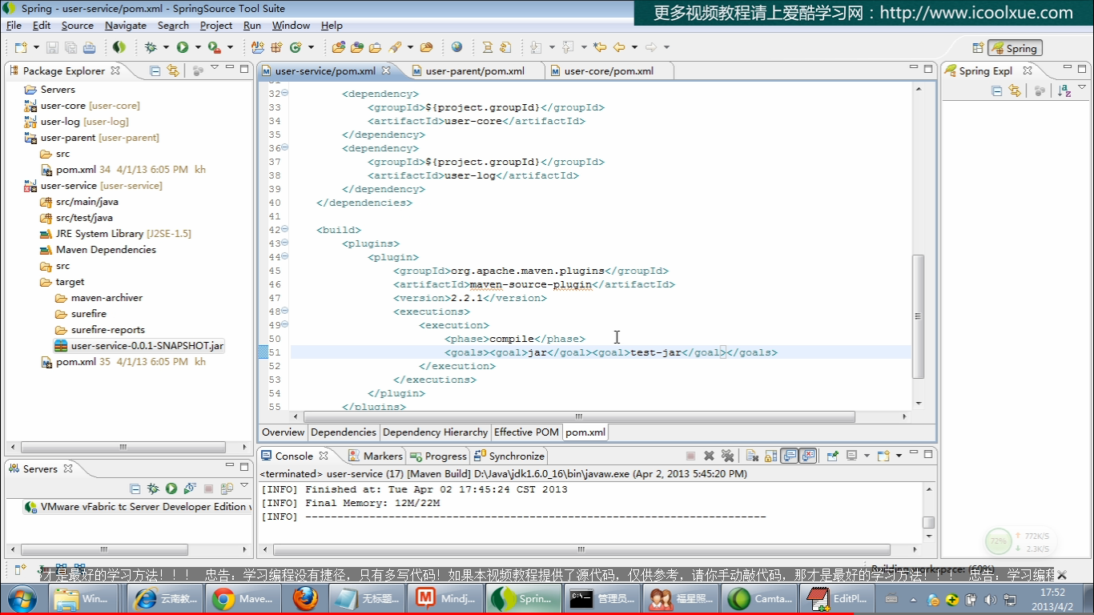1094x615 pixels.
Task: Switch to the Dependency Hierarchy tab
Action: click(435, 432)
